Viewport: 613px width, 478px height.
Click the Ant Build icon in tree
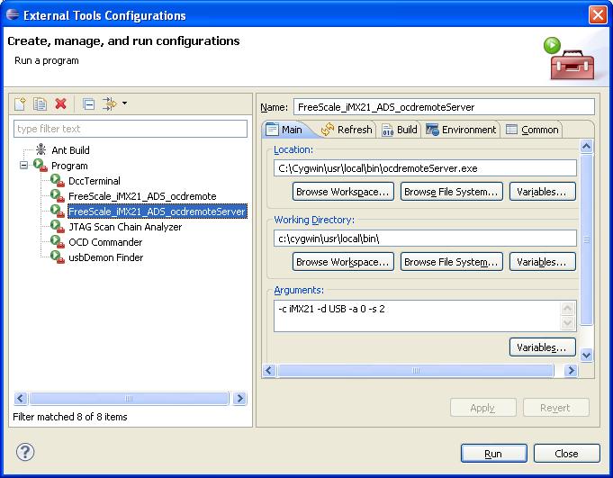[41, 150]
